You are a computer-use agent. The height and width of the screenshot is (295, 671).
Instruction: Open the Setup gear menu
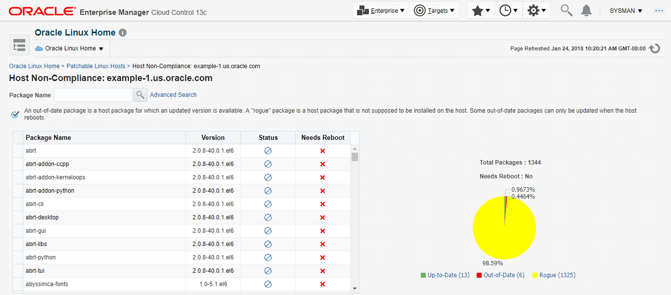[537, 10]
